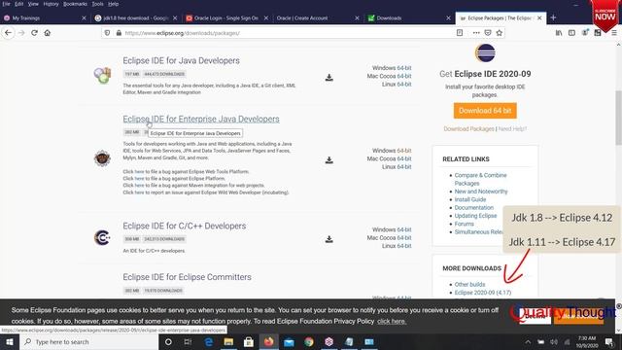
Task: Open Need Help? link
Action: (512, 129)
